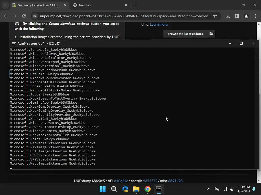Viewport: 261px width, 195px height.
Task: Focus the uupdump.net address bar
Action: pyautogui.click(x=125, y=16)
